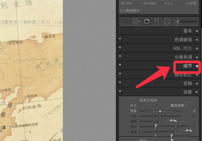Click the 色调曲线 panel title
Image resolution: width=202 pixels, height=141 pixels.
(183, 40)
